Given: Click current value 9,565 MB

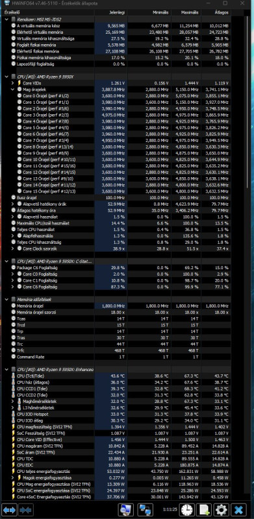Looking at the screenshot, I should [x=116, y=26].
